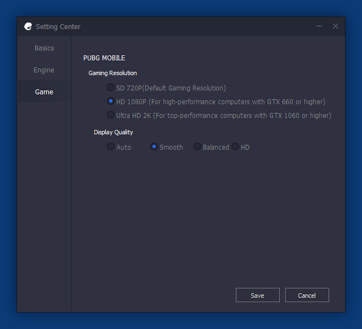Click the Gaming Resolution label
This screenshot has width=362, height=329.
112,73
